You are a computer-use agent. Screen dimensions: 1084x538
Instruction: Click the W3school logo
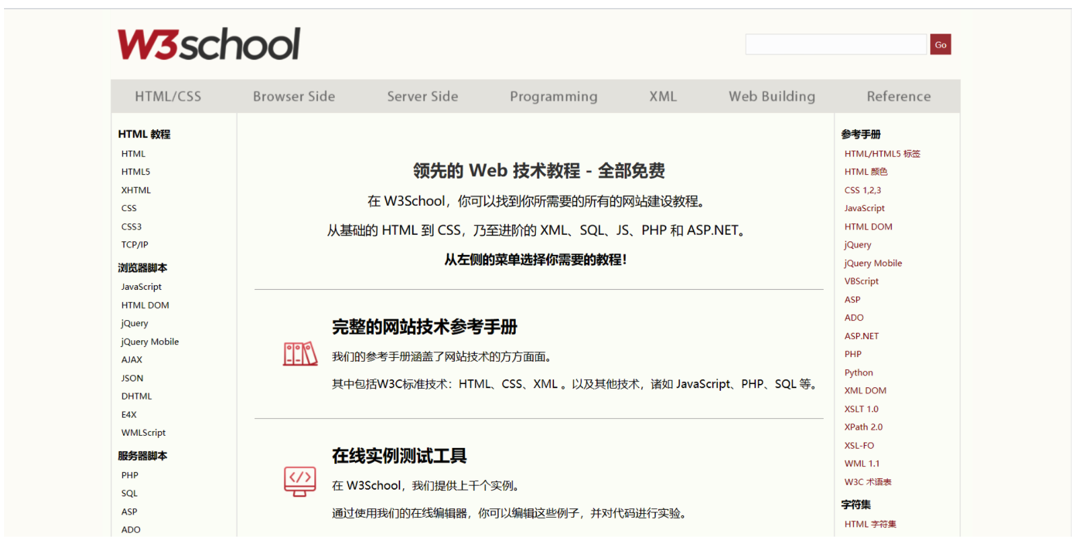(x=208, y=44)
